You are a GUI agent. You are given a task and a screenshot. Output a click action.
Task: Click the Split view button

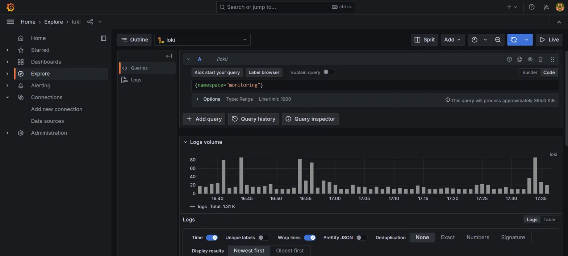point(425,40)
